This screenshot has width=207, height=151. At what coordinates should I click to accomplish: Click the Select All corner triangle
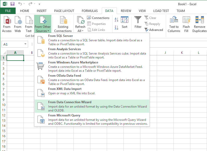4,53
